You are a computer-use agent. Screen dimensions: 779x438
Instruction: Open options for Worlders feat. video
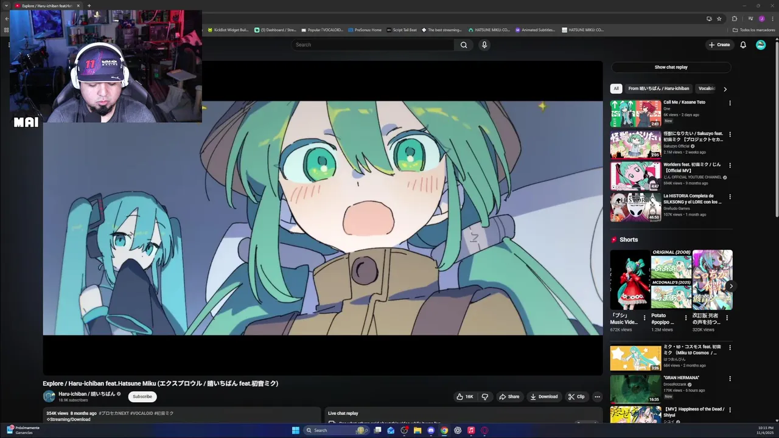(730, 165)
